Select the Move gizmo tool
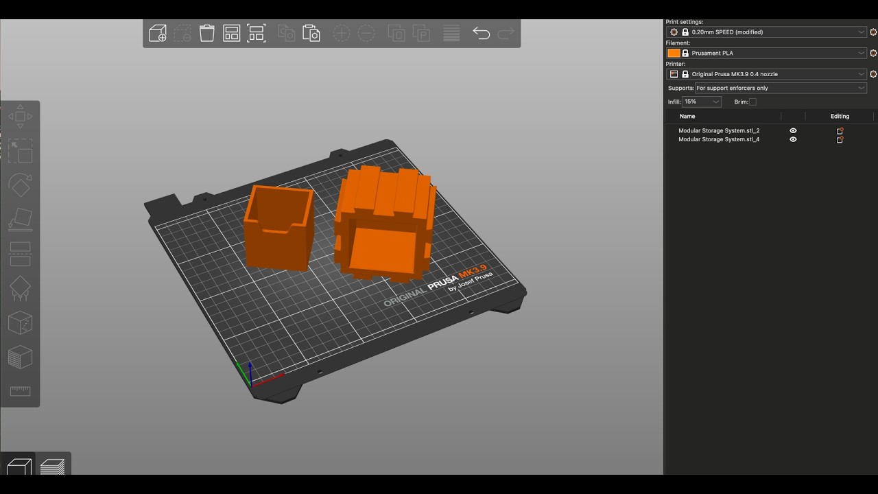 pos(20,117)
